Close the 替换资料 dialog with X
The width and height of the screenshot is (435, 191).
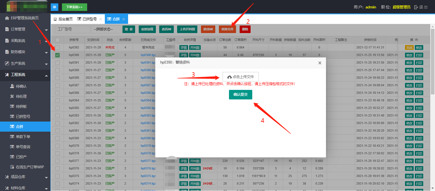pos(320,63)
